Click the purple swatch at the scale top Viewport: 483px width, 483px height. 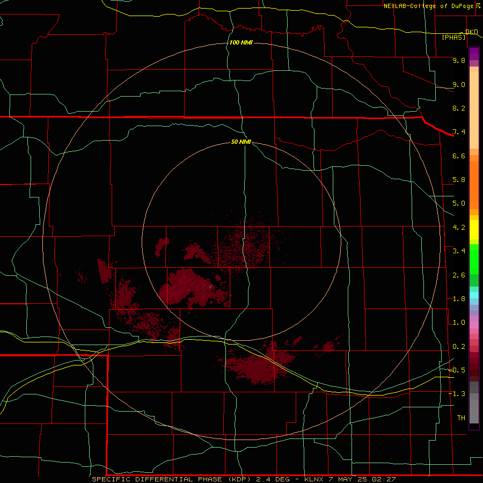474,54
